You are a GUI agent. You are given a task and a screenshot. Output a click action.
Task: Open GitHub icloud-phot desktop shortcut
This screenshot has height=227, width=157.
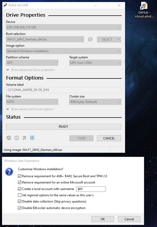[144, 10]
